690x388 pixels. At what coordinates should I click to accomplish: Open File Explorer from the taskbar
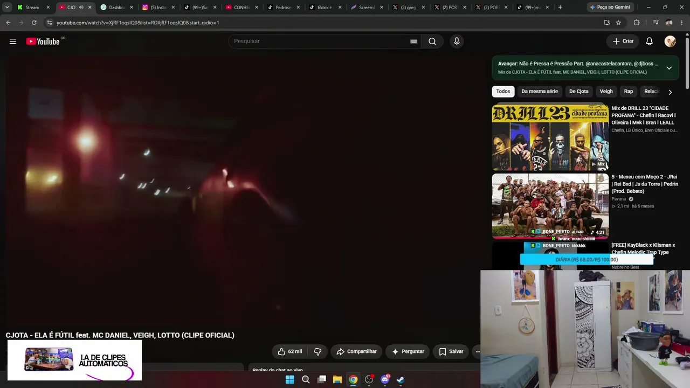tap(337, 379)
